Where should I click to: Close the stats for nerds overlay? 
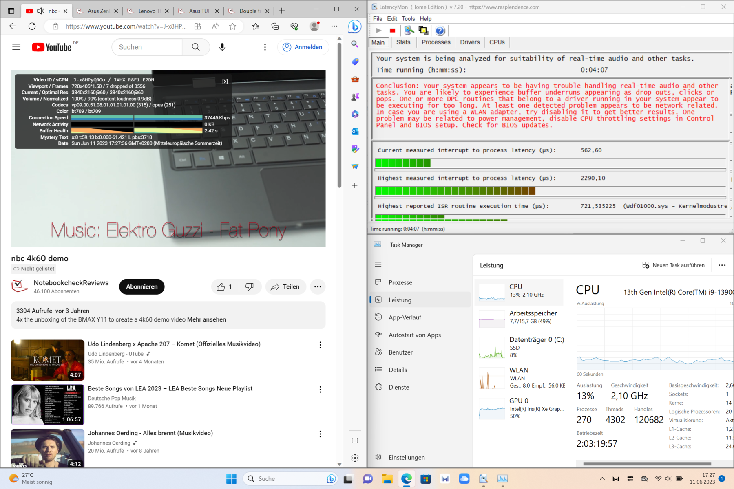pos(225,81)
